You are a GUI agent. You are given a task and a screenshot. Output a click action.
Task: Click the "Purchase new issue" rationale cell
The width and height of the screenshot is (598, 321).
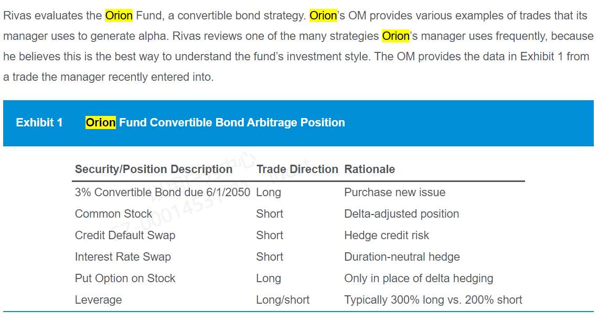coord(394,192)
